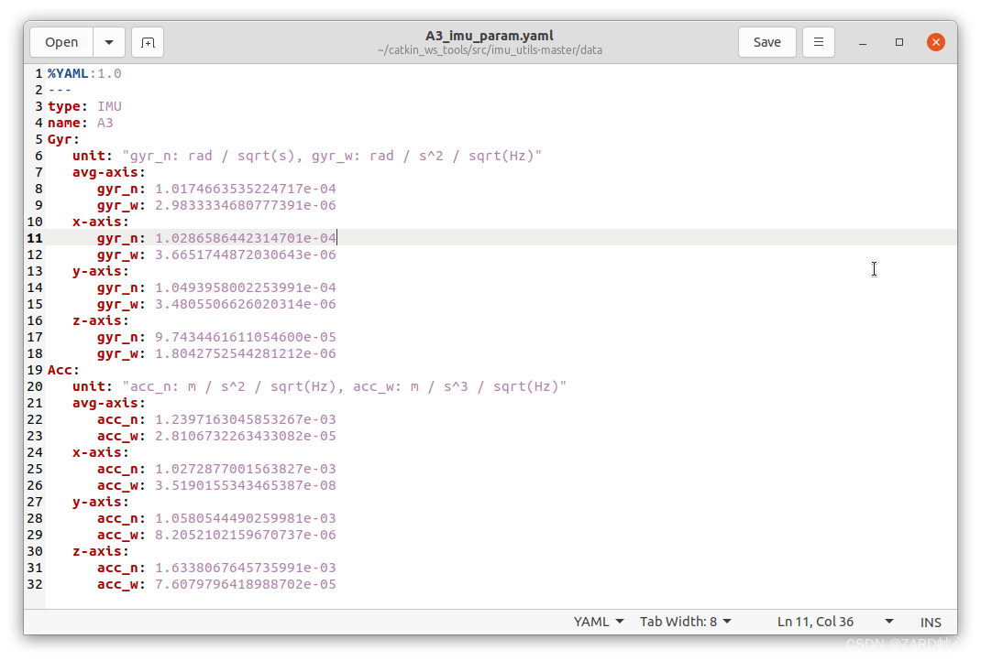The image size is (981, 661).
Task: Click on the 'name: A3' line
Action: click(x=80, y=123)
